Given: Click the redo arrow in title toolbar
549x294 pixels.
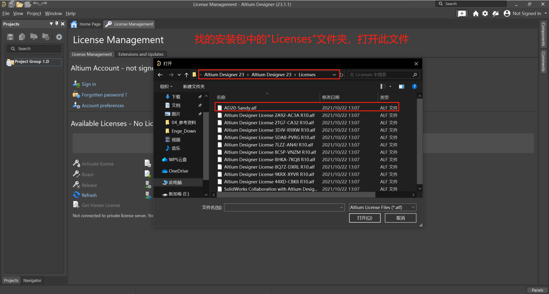Looking at the screenshot, I should [44, 4].
